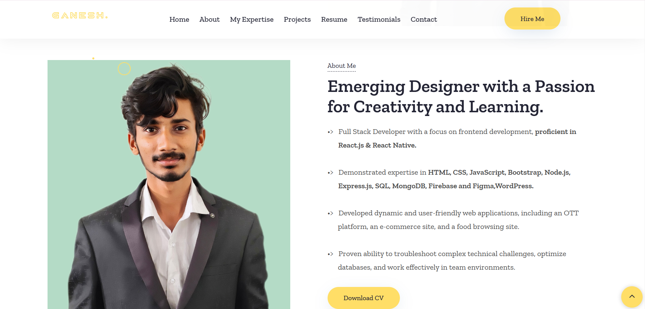Click the arrow bullet beside Full Stack Developer

[x=330, y=132]
